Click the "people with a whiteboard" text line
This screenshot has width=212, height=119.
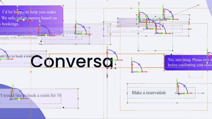21,38
